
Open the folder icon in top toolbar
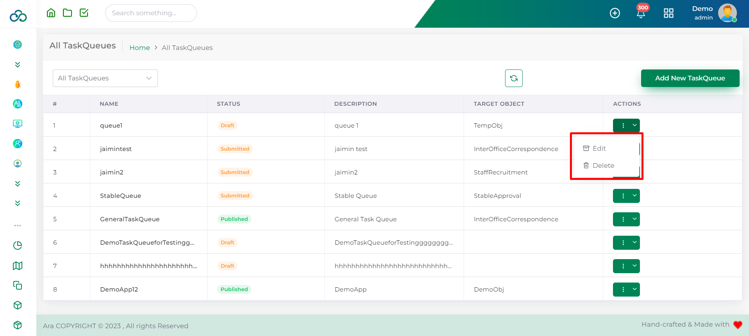68,13
